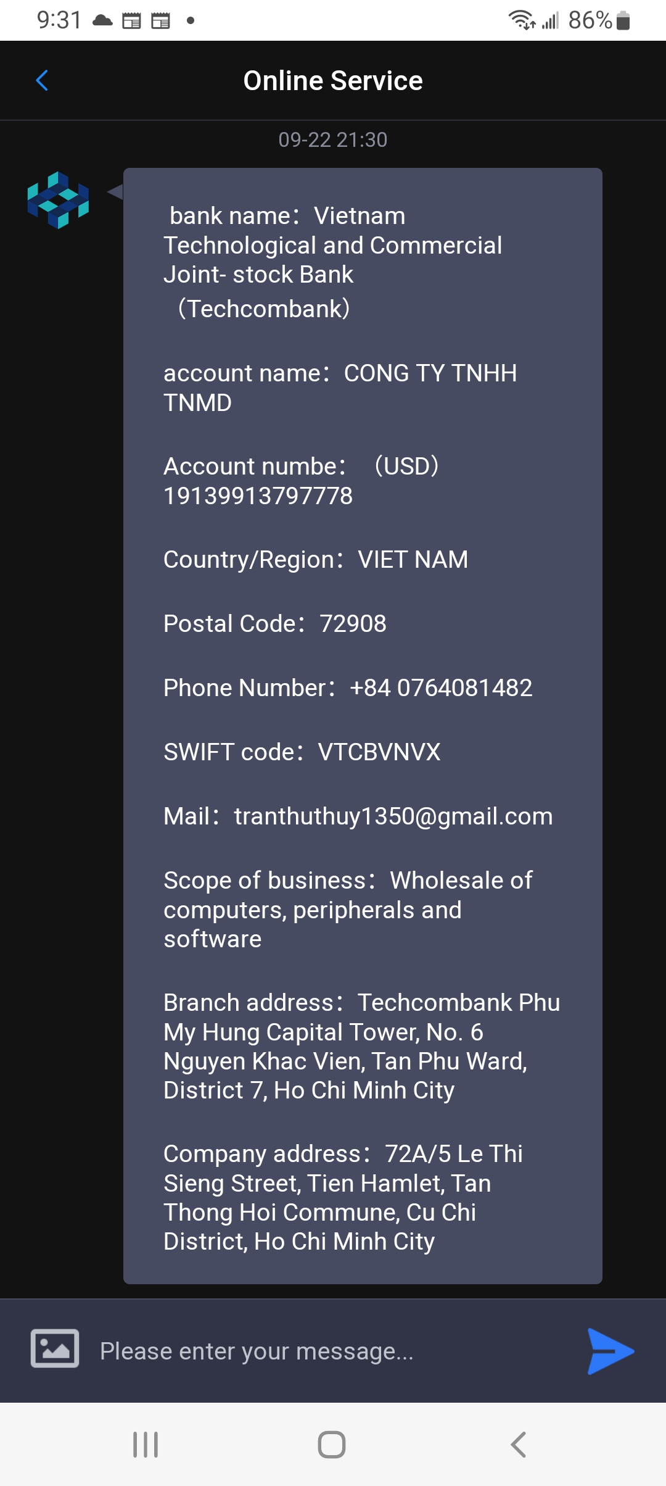Tap the Android navigation back button
The width and height of the screenshot is (666, 1486).
tap(518, 1445)
